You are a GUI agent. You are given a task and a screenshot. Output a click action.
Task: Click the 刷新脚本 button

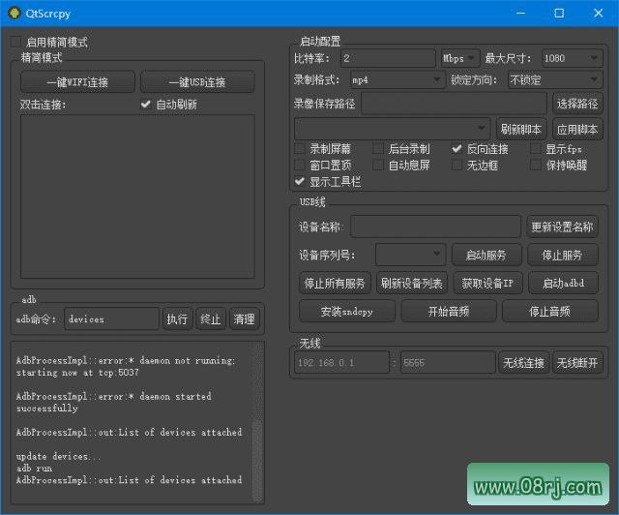coord(521,129)
